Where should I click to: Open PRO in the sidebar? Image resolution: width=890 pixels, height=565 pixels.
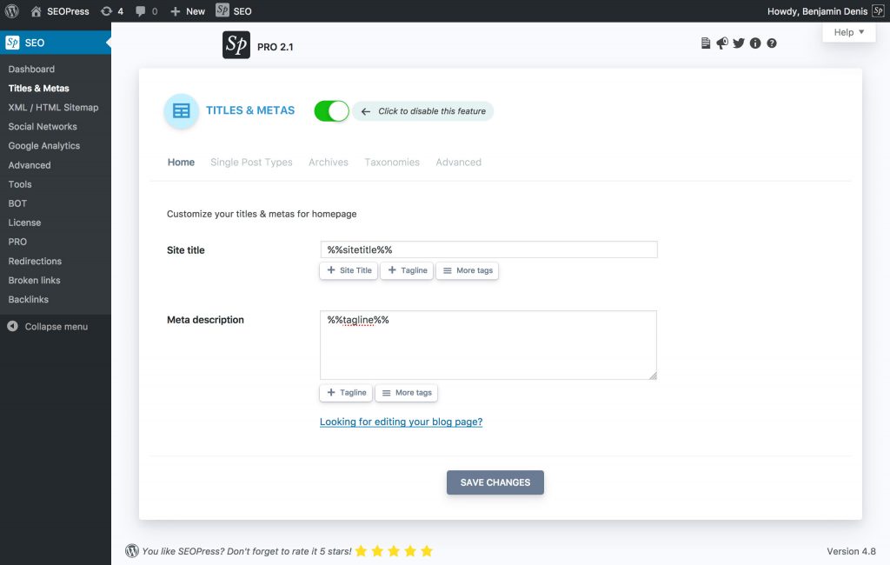[x=17, y=242]
